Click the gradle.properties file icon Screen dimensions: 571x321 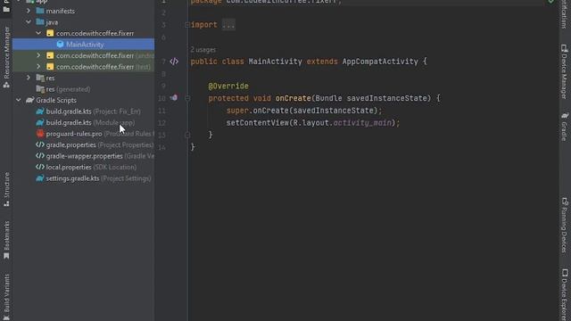tap(40, 144)
